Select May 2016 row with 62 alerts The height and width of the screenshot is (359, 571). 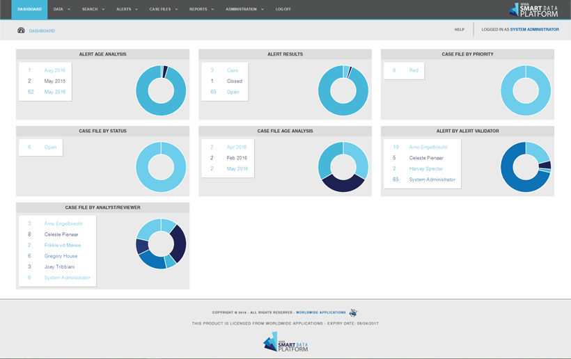[45, 92]
